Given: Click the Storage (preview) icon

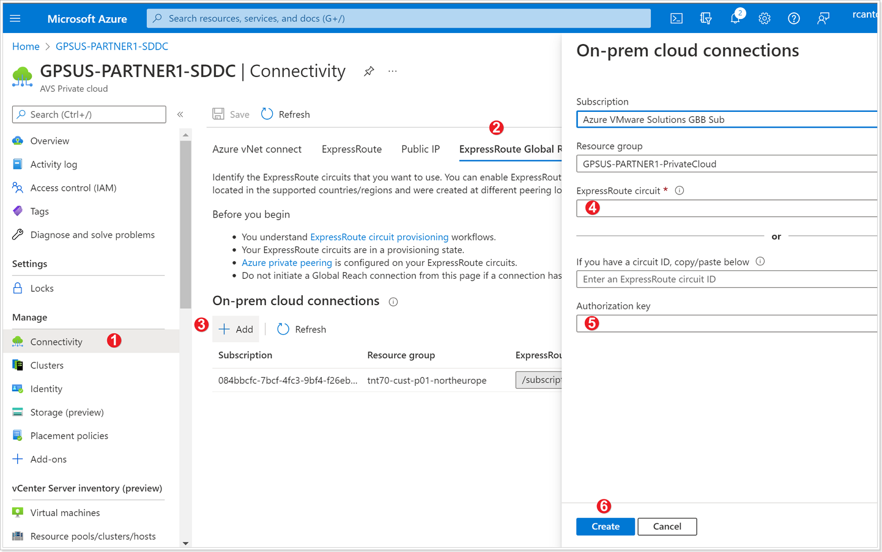Looking at the screenshot, I should (x=18, y=412).
